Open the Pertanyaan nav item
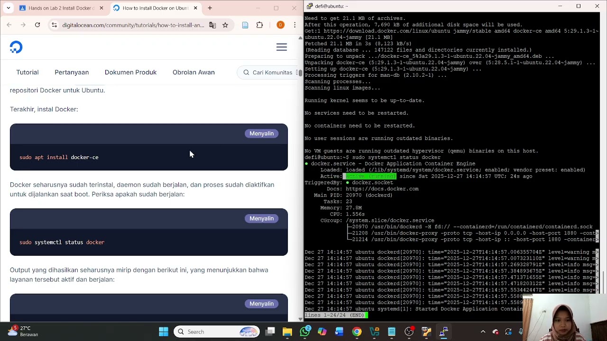Screen dimensions: 607x341 click(72, 72)
